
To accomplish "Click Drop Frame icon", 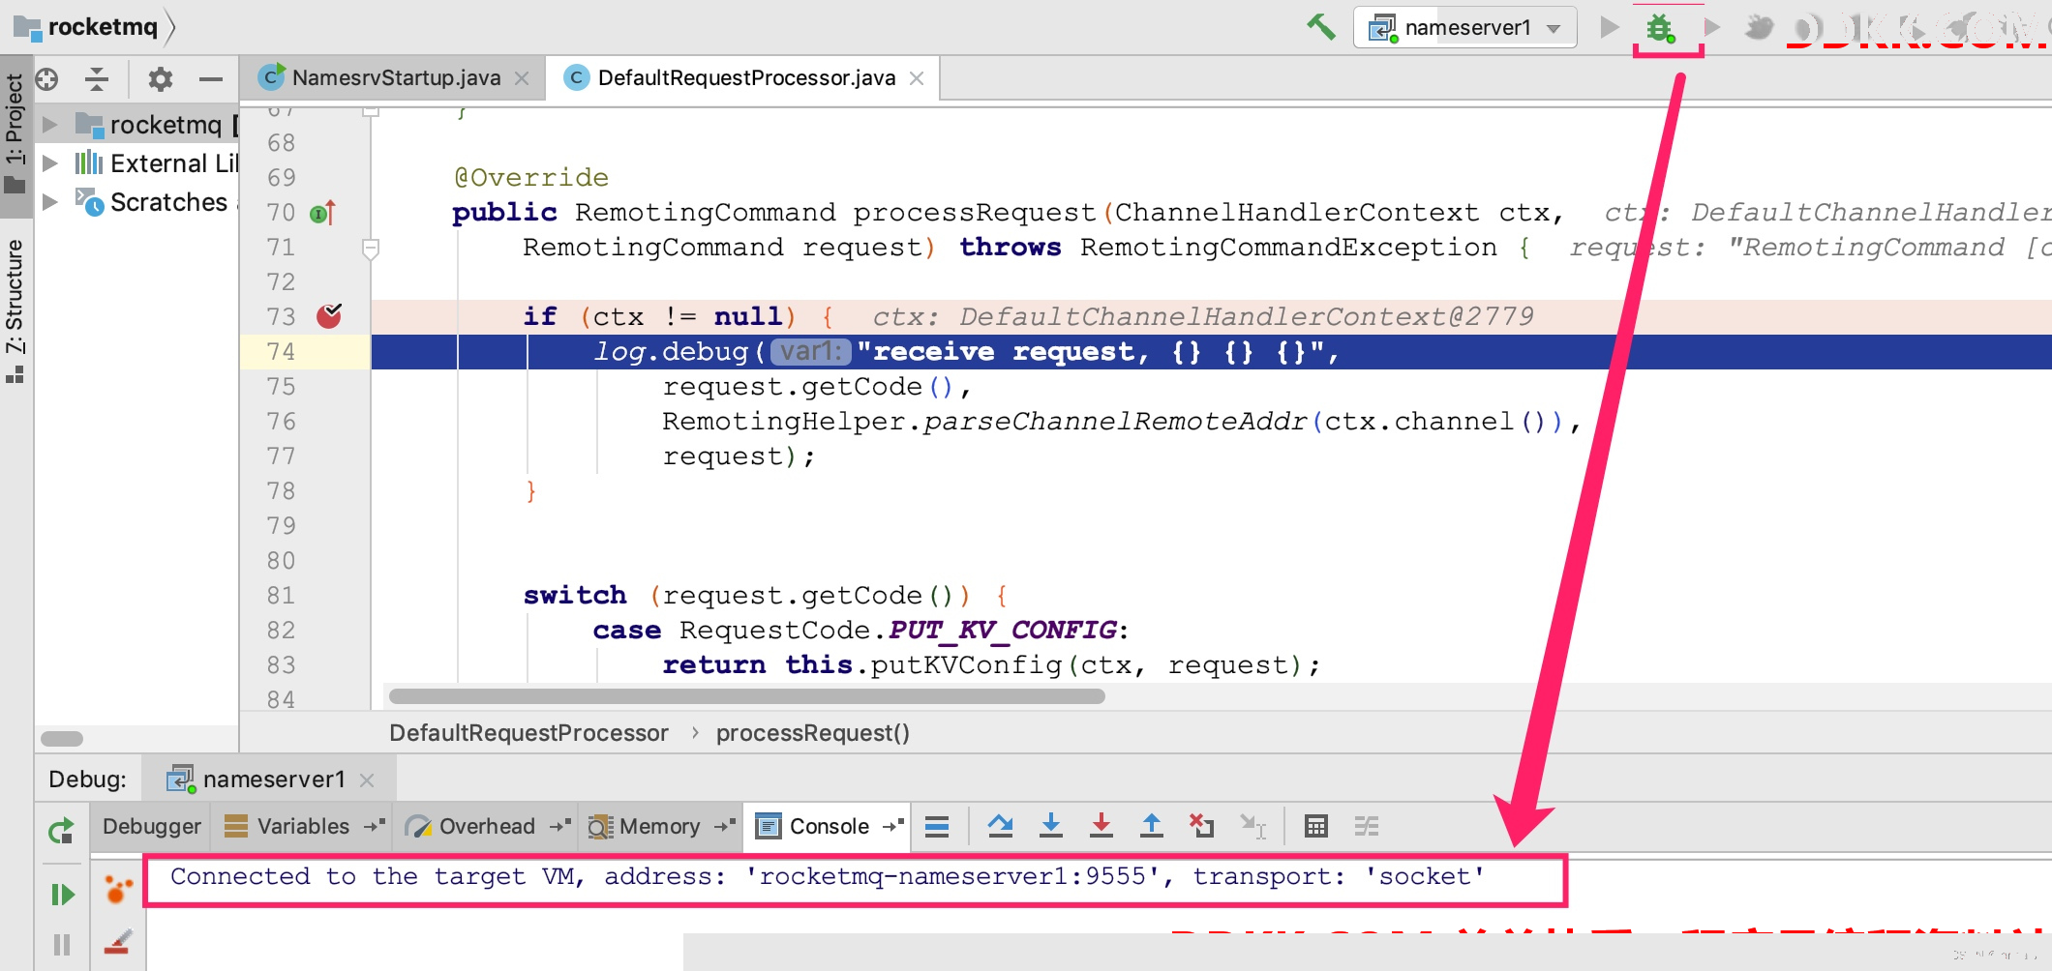I will tap(1201, 826).
